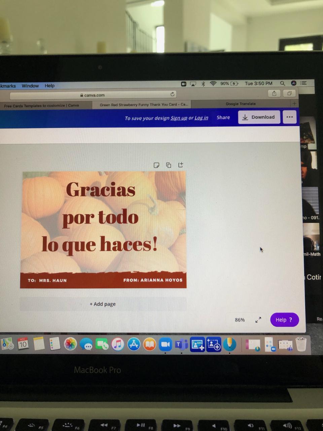Open Bluetooth status menu
Viewport: 323px width, 431px height.
[203, 84]
